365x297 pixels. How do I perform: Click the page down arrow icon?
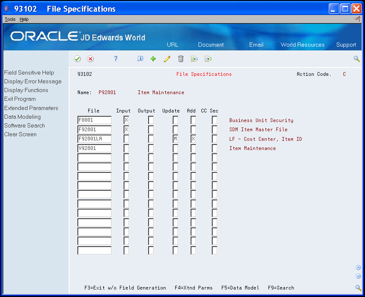point(358,276)
